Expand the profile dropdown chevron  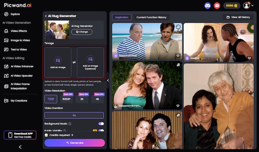[253, 5]
